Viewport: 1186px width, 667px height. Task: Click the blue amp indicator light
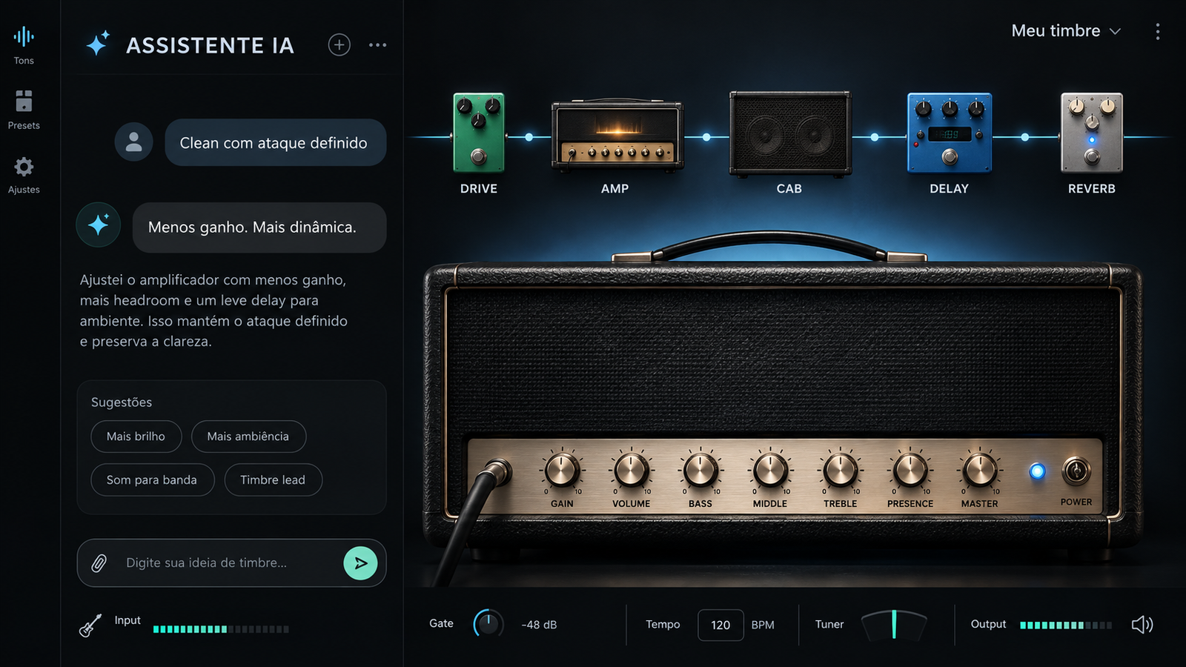point(1037,471)
